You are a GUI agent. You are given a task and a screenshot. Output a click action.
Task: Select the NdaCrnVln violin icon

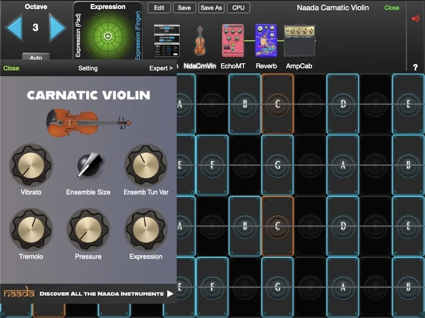pos(200,40)
